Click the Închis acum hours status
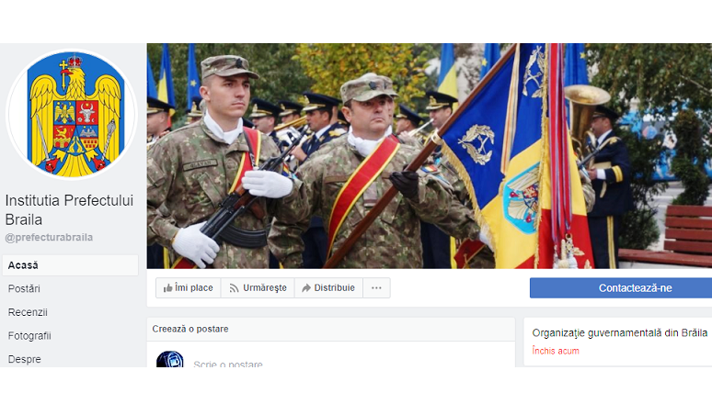712x404 pixels. 556,351
